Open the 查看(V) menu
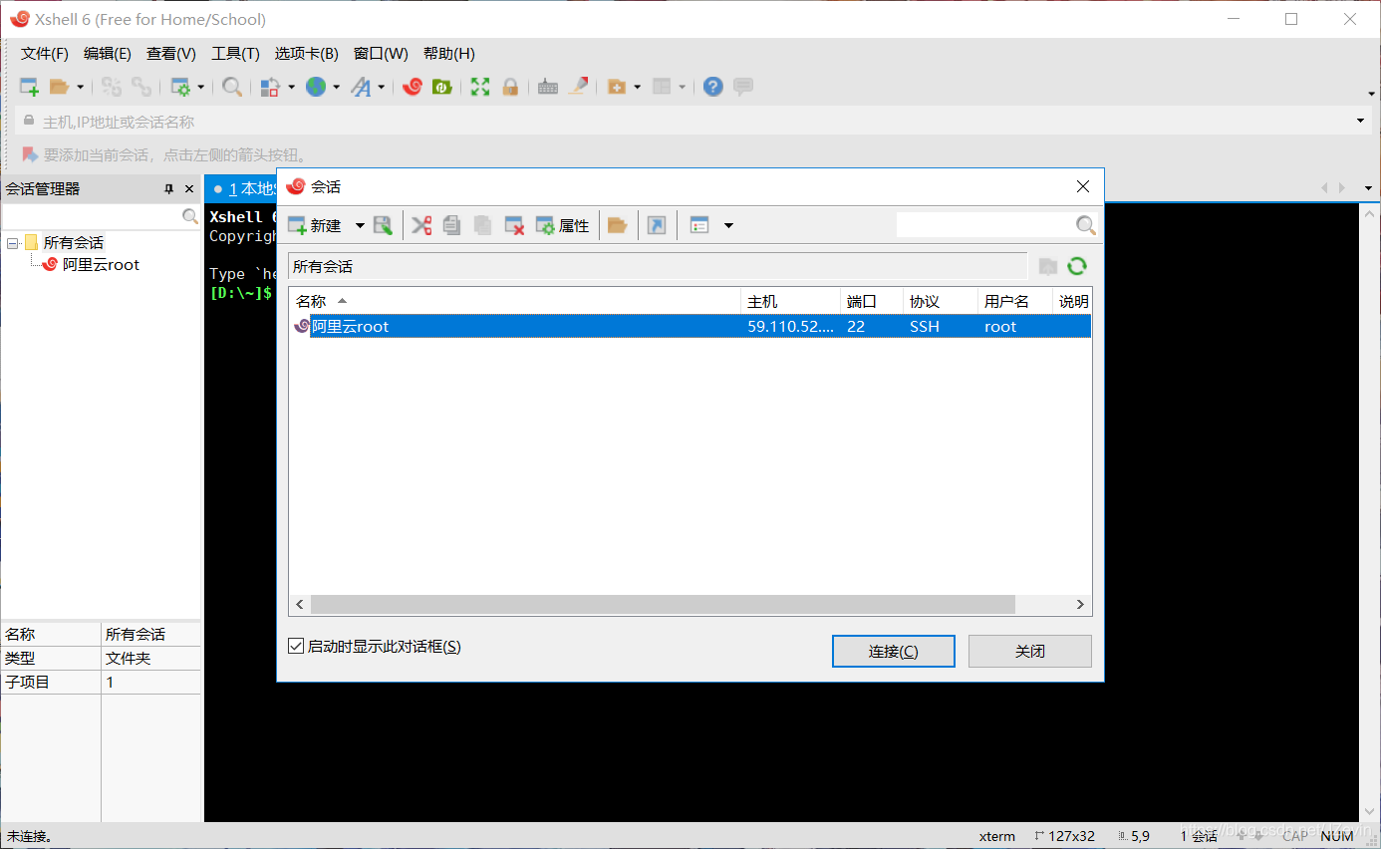1381x849 pixels. (x=171, y=54)
